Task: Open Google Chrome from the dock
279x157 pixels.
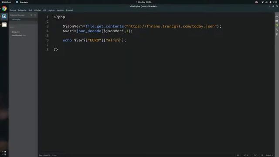Action: point(4,9)
